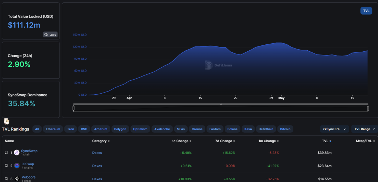
Task: Filter rankings by Tron
Action: pyautogui.click(x=71, y=129)
